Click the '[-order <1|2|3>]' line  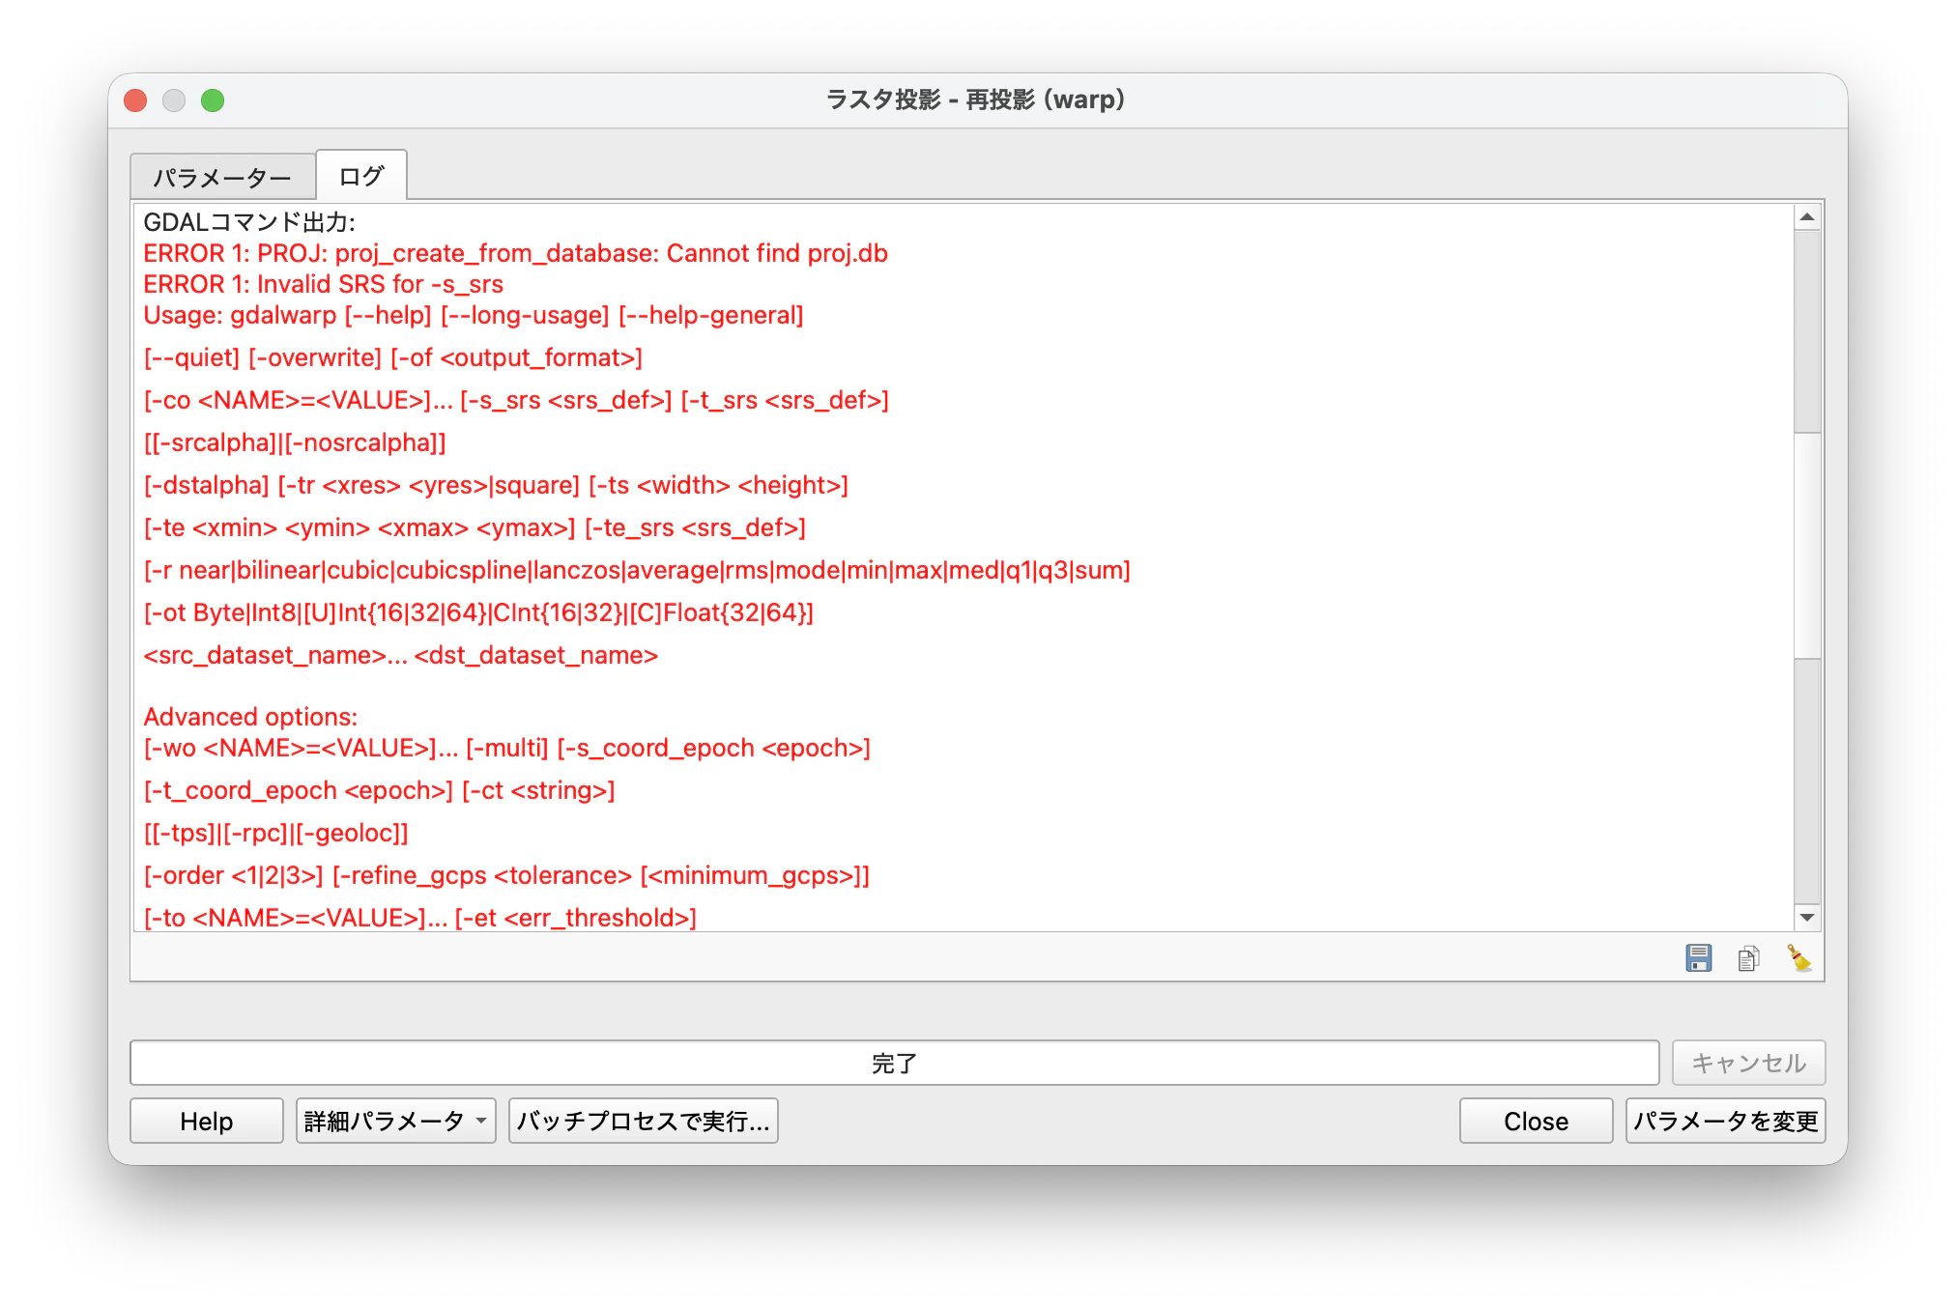tap(506, 875)
